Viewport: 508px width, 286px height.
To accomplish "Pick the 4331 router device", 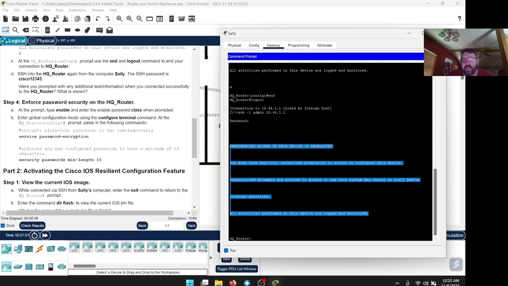I will tap(74, 247).
